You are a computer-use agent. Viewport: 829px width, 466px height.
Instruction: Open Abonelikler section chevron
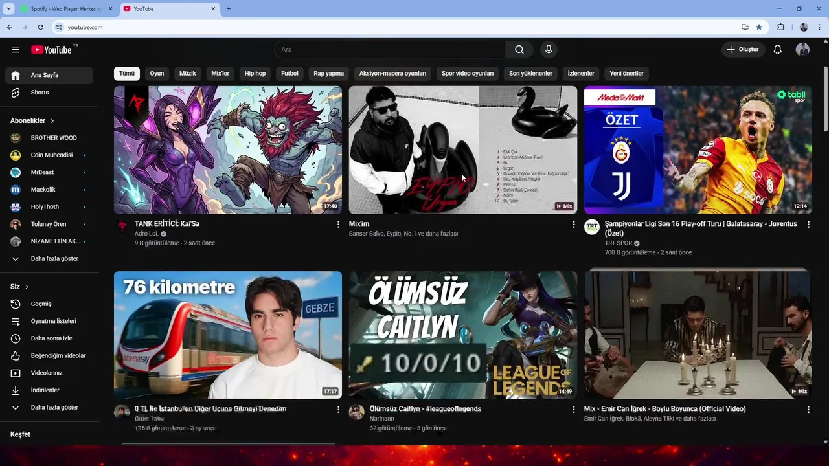tap(52, 121)
